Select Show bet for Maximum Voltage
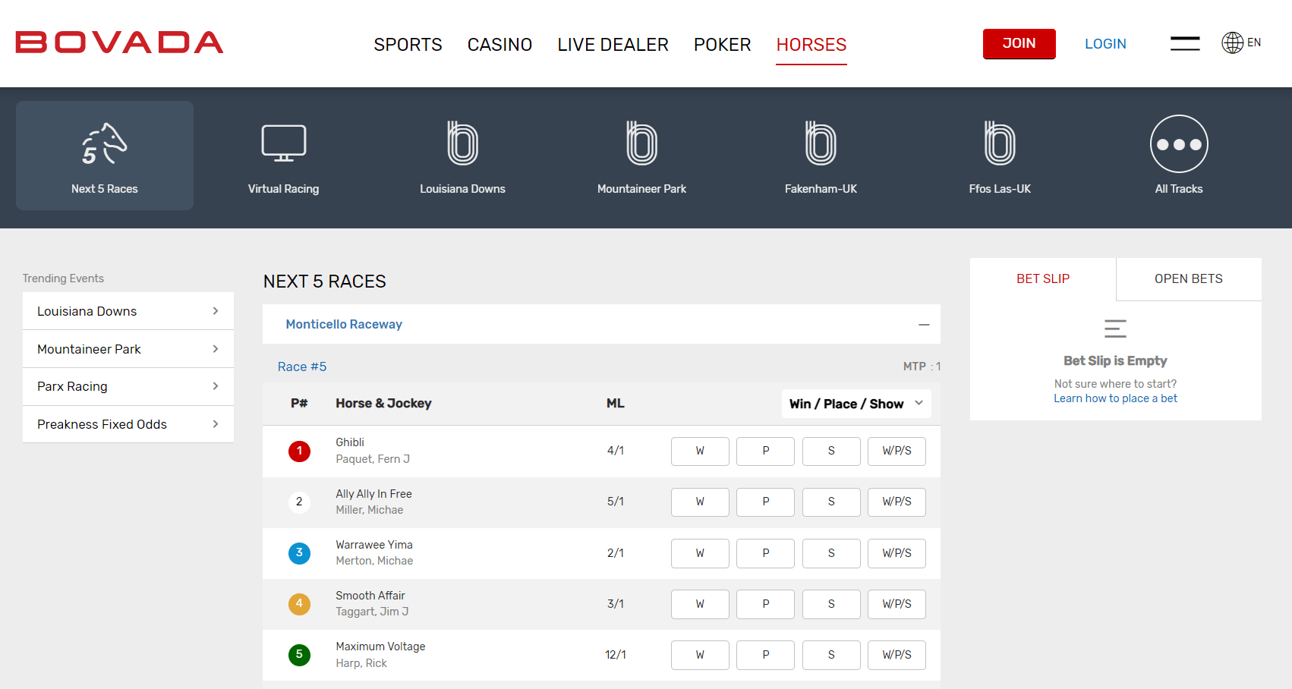Image resolution: width=1292 pixels, height=689 pixels. 831,655
